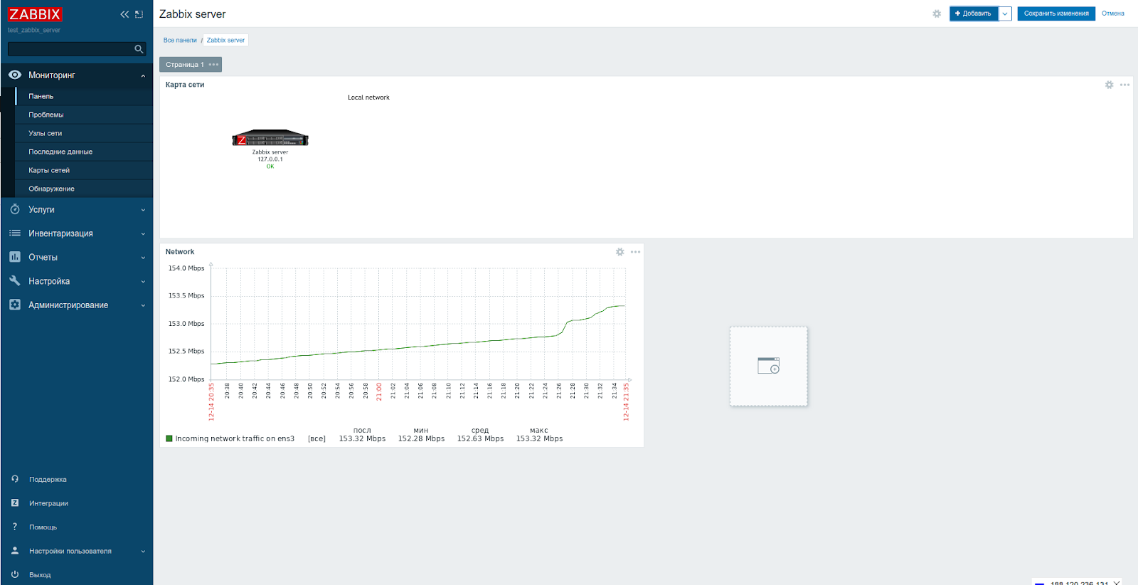Image resolution: width=1138 pixels, height=585 pixels.
Task: Open the Последние данные submenu item
Action: [84, 152]
